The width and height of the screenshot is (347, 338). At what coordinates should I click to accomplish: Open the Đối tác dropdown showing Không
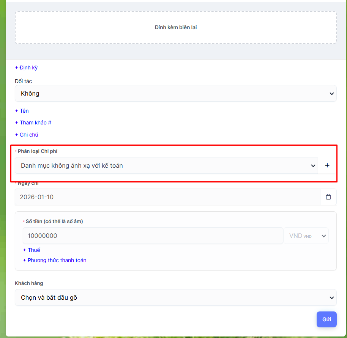click(x=175, y=93)
